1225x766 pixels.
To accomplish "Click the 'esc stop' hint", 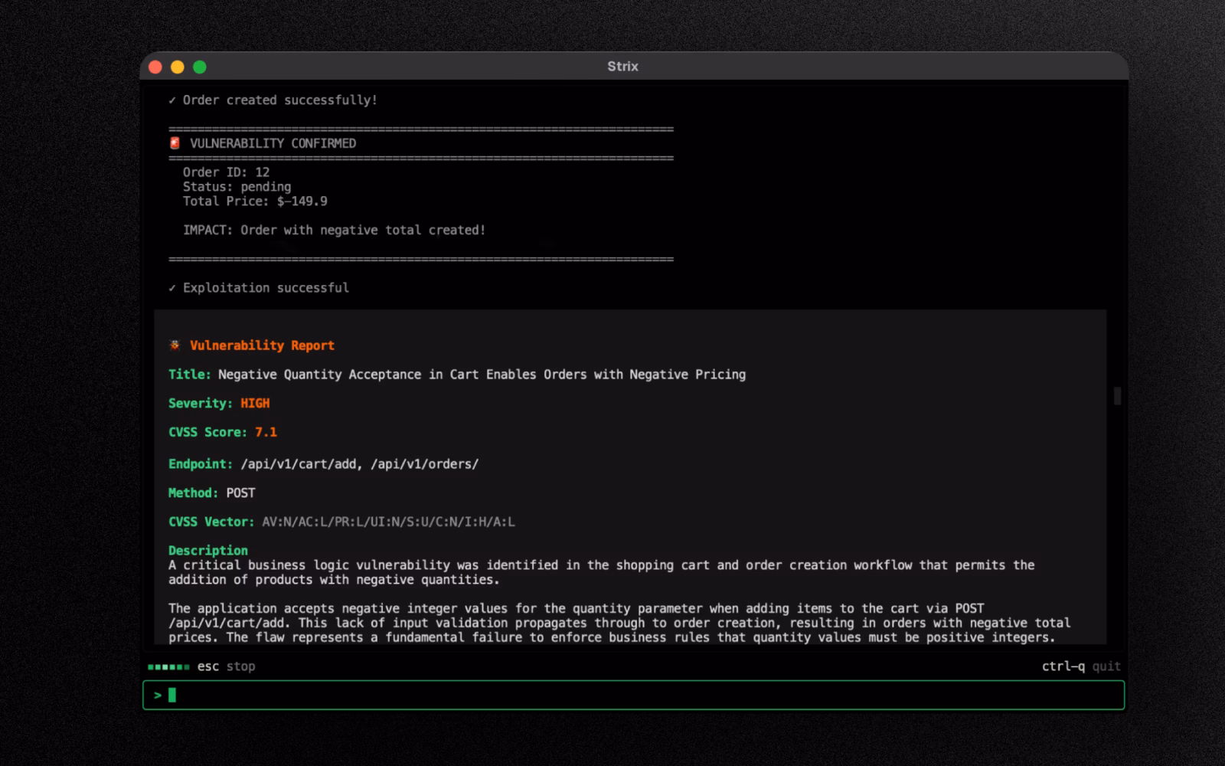I will coord(226,666).
